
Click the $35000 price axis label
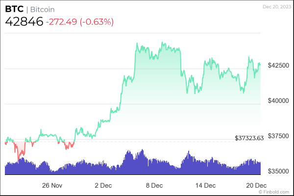[277, 171]
